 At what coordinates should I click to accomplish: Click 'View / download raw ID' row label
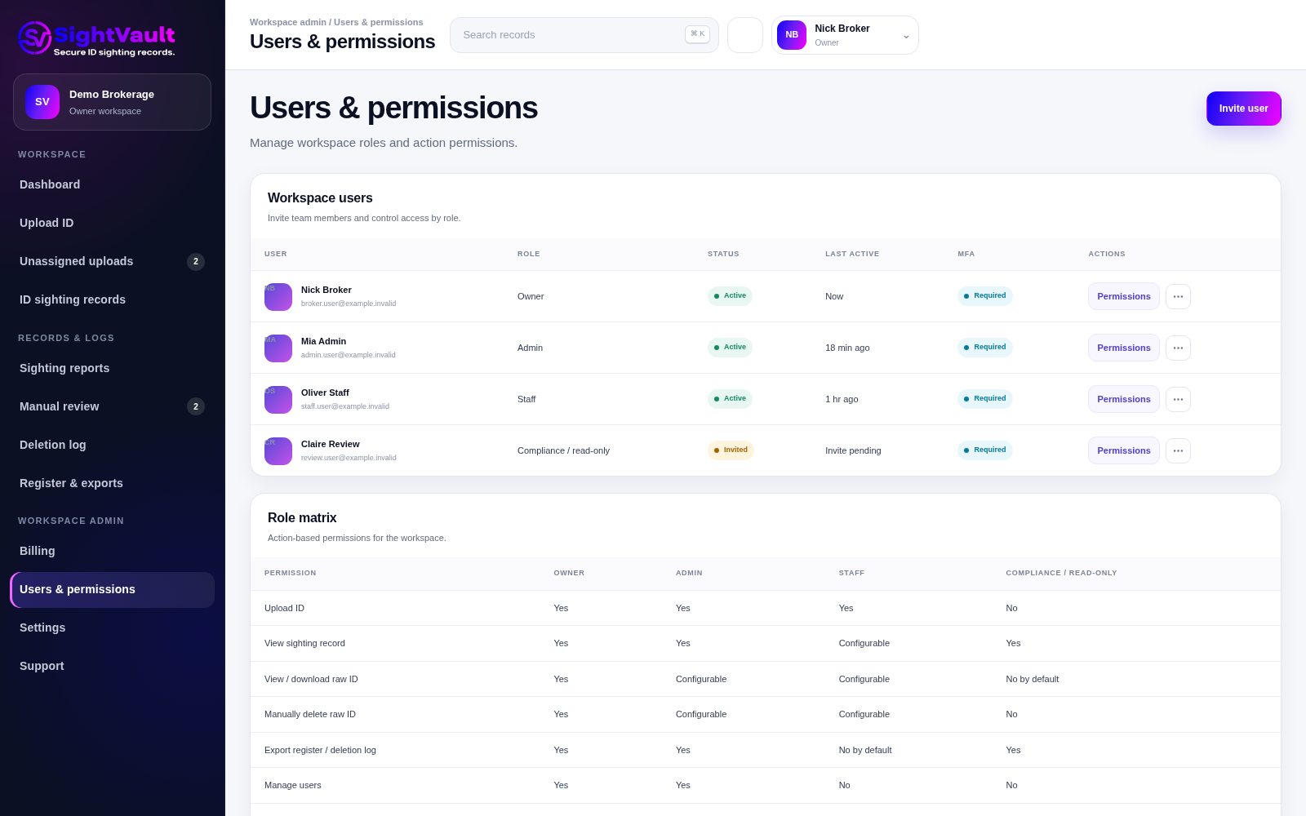(x=311, y=679)
